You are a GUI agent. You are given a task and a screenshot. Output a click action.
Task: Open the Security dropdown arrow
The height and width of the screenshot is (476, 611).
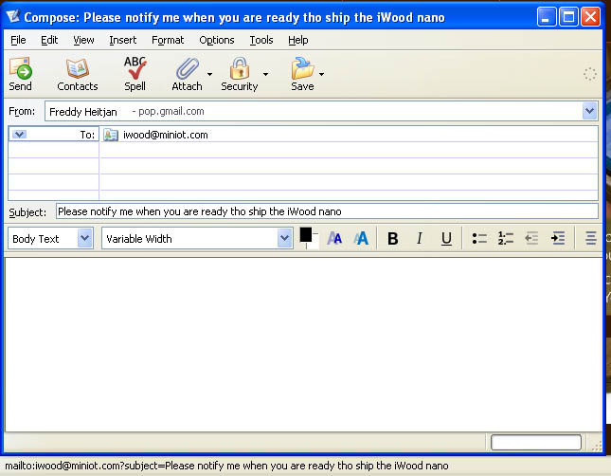coord(265,74)
